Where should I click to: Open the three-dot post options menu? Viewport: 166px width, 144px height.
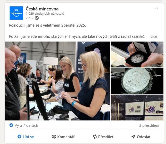[156, 8]
